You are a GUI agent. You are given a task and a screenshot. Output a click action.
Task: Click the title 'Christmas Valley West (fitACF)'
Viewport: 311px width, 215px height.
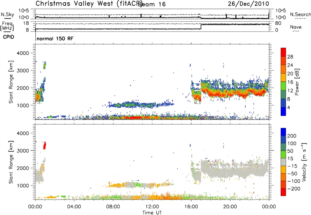pos(89,4)
